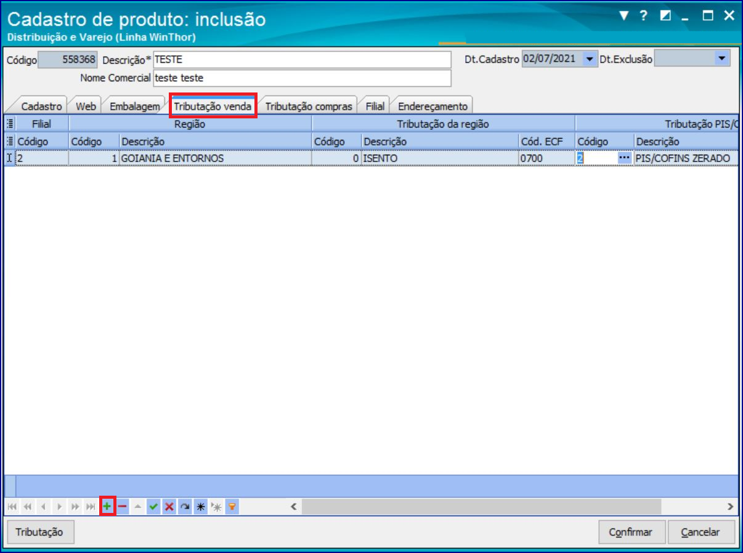743x553 pixels.
Task: Click the horizontal scrollbar right arrow
Action: pos(730,507)
